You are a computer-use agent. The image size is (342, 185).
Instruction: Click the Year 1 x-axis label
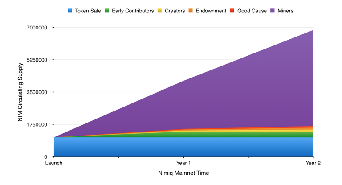183,163
